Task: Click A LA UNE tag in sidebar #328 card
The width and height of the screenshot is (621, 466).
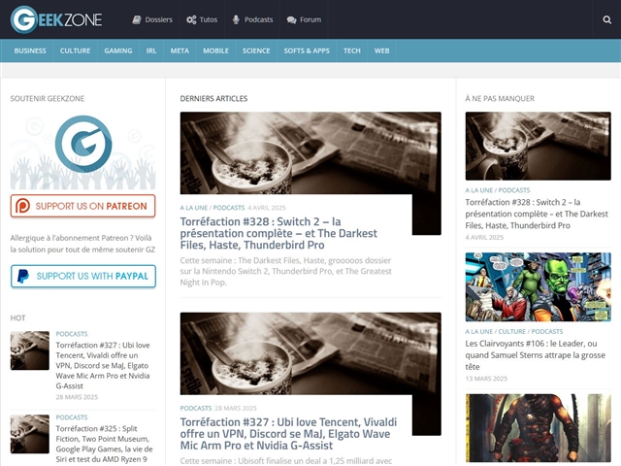Action: (478, 190)
